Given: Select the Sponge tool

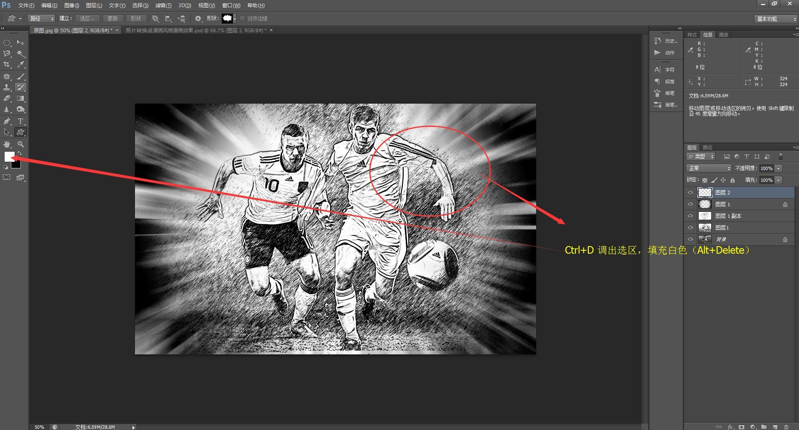Looking at the screenshot, I should tap(20, 109).
